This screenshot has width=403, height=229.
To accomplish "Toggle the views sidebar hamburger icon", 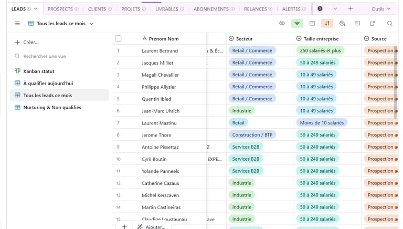I will [x=17, y=24].
